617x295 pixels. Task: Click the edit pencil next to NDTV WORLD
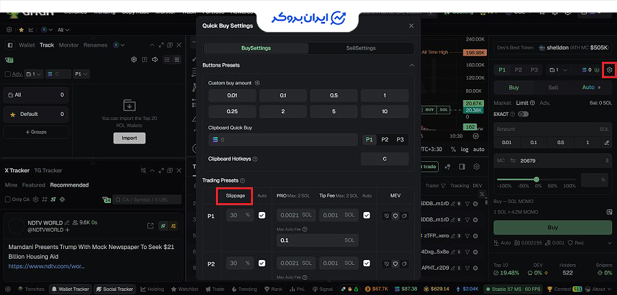click(67, 222)
